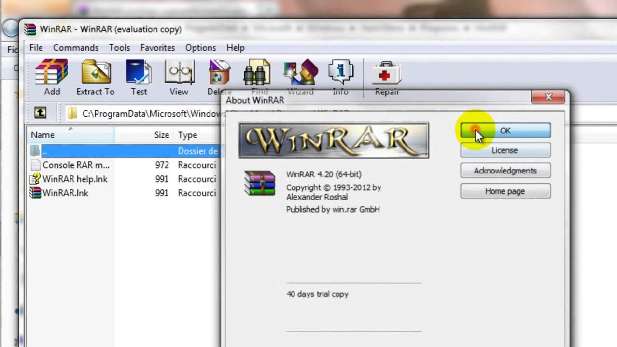Open the File menu
The image size is (617, 347).
[36, 48]
